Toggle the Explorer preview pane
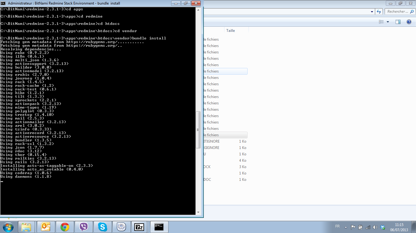 click(x=398, y=22)
